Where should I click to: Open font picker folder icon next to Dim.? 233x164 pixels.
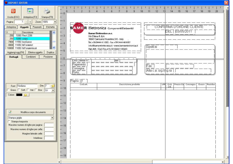click(53, 86)
